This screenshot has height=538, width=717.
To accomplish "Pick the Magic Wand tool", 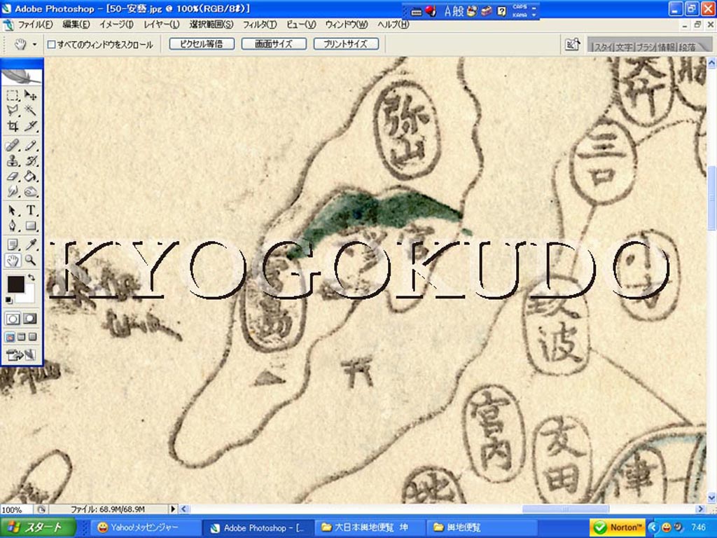I will click(30, 110).
